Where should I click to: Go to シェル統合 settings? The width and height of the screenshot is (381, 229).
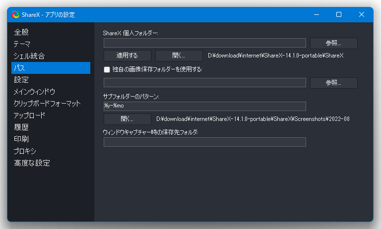pos(51,56)
